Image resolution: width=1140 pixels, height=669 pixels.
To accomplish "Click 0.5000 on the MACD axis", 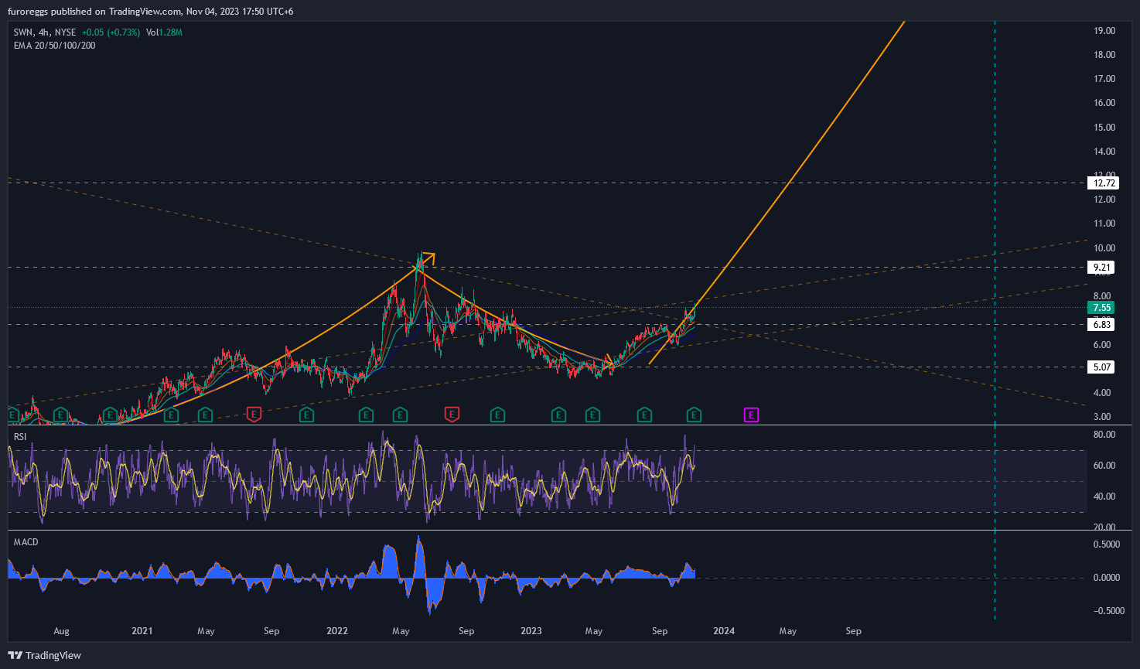I will click(1106, 544).
